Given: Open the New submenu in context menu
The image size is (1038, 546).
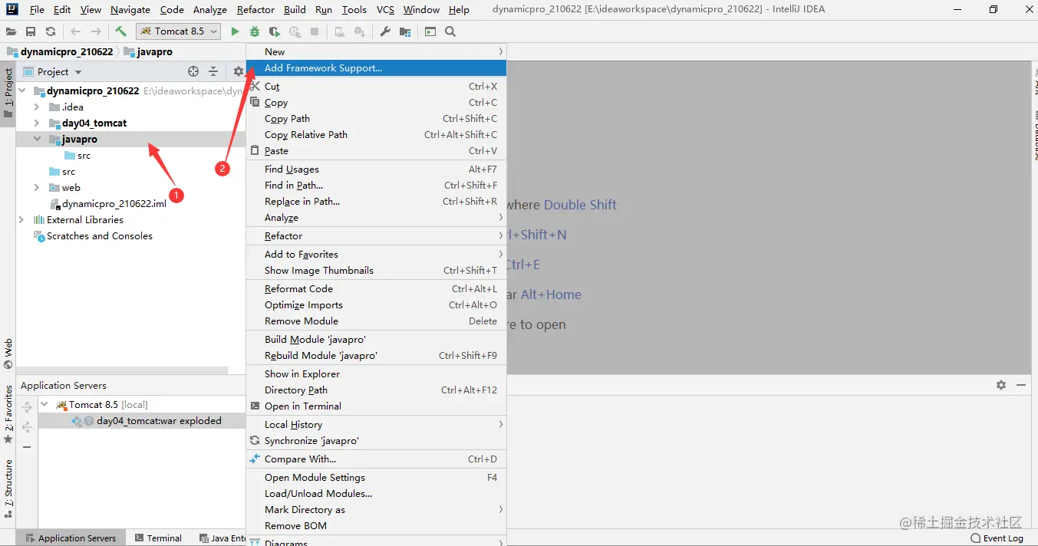Looking at the screenshot, I should [376, 51].
